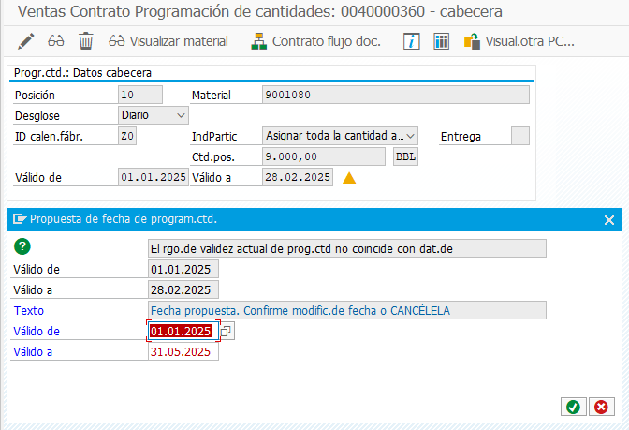The height and width of the screenshot is (430, 629).
Task: Open date value help next to Válido de
Action: [x=227, y=332]
